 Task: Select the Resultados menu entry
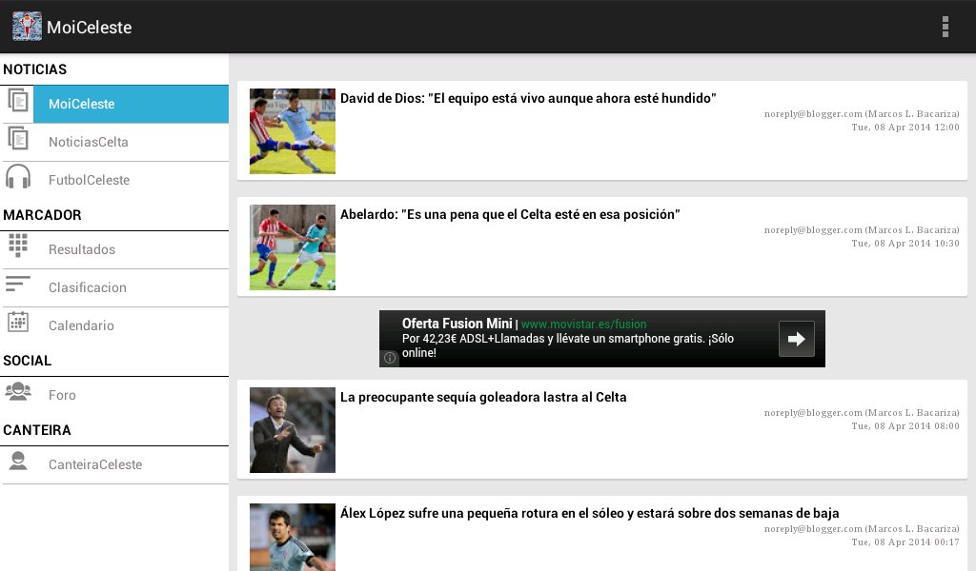pos(114,249)
